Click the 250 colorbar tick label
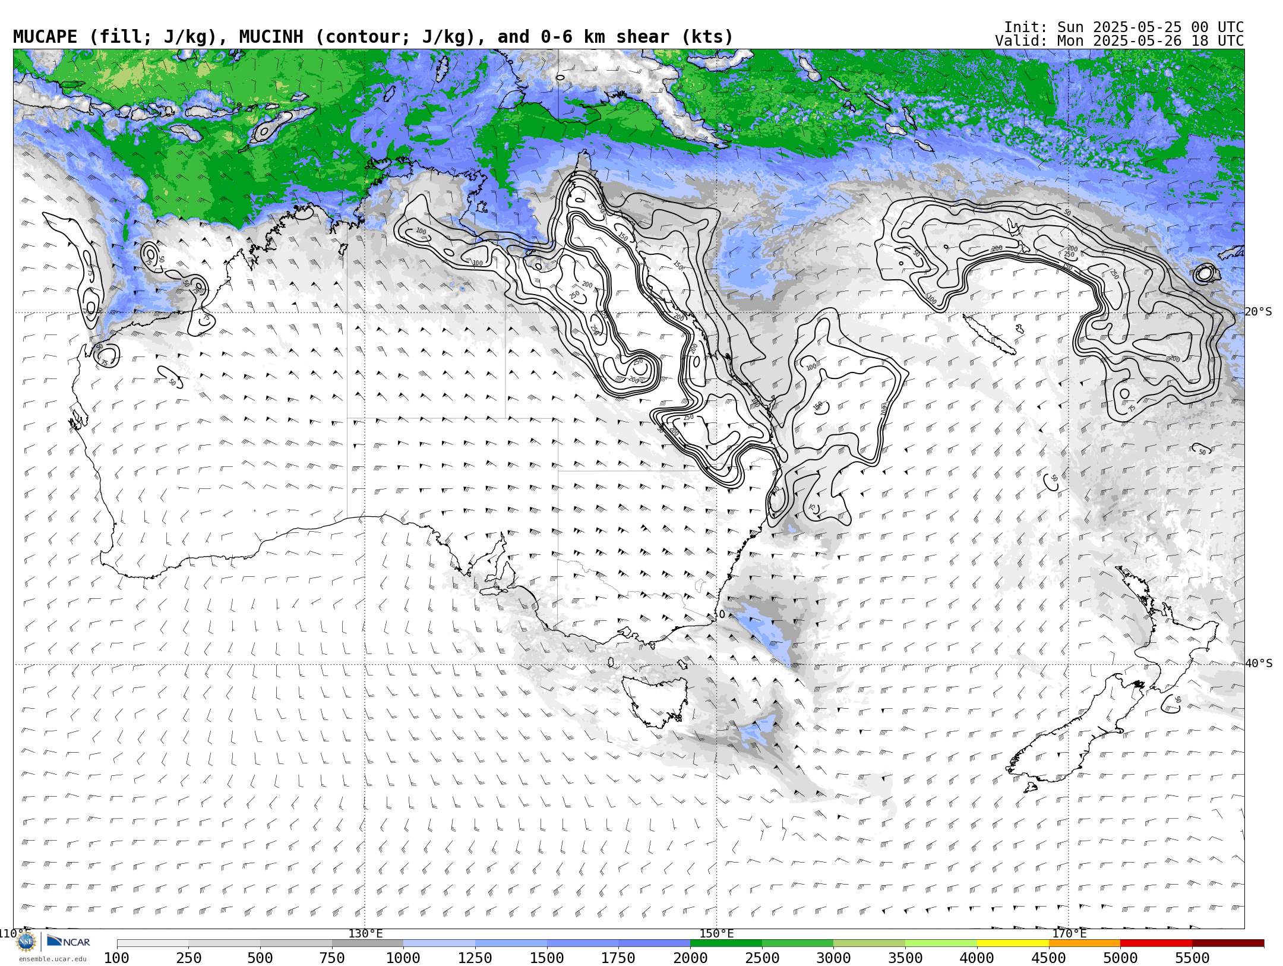 (x=189, y=958)
